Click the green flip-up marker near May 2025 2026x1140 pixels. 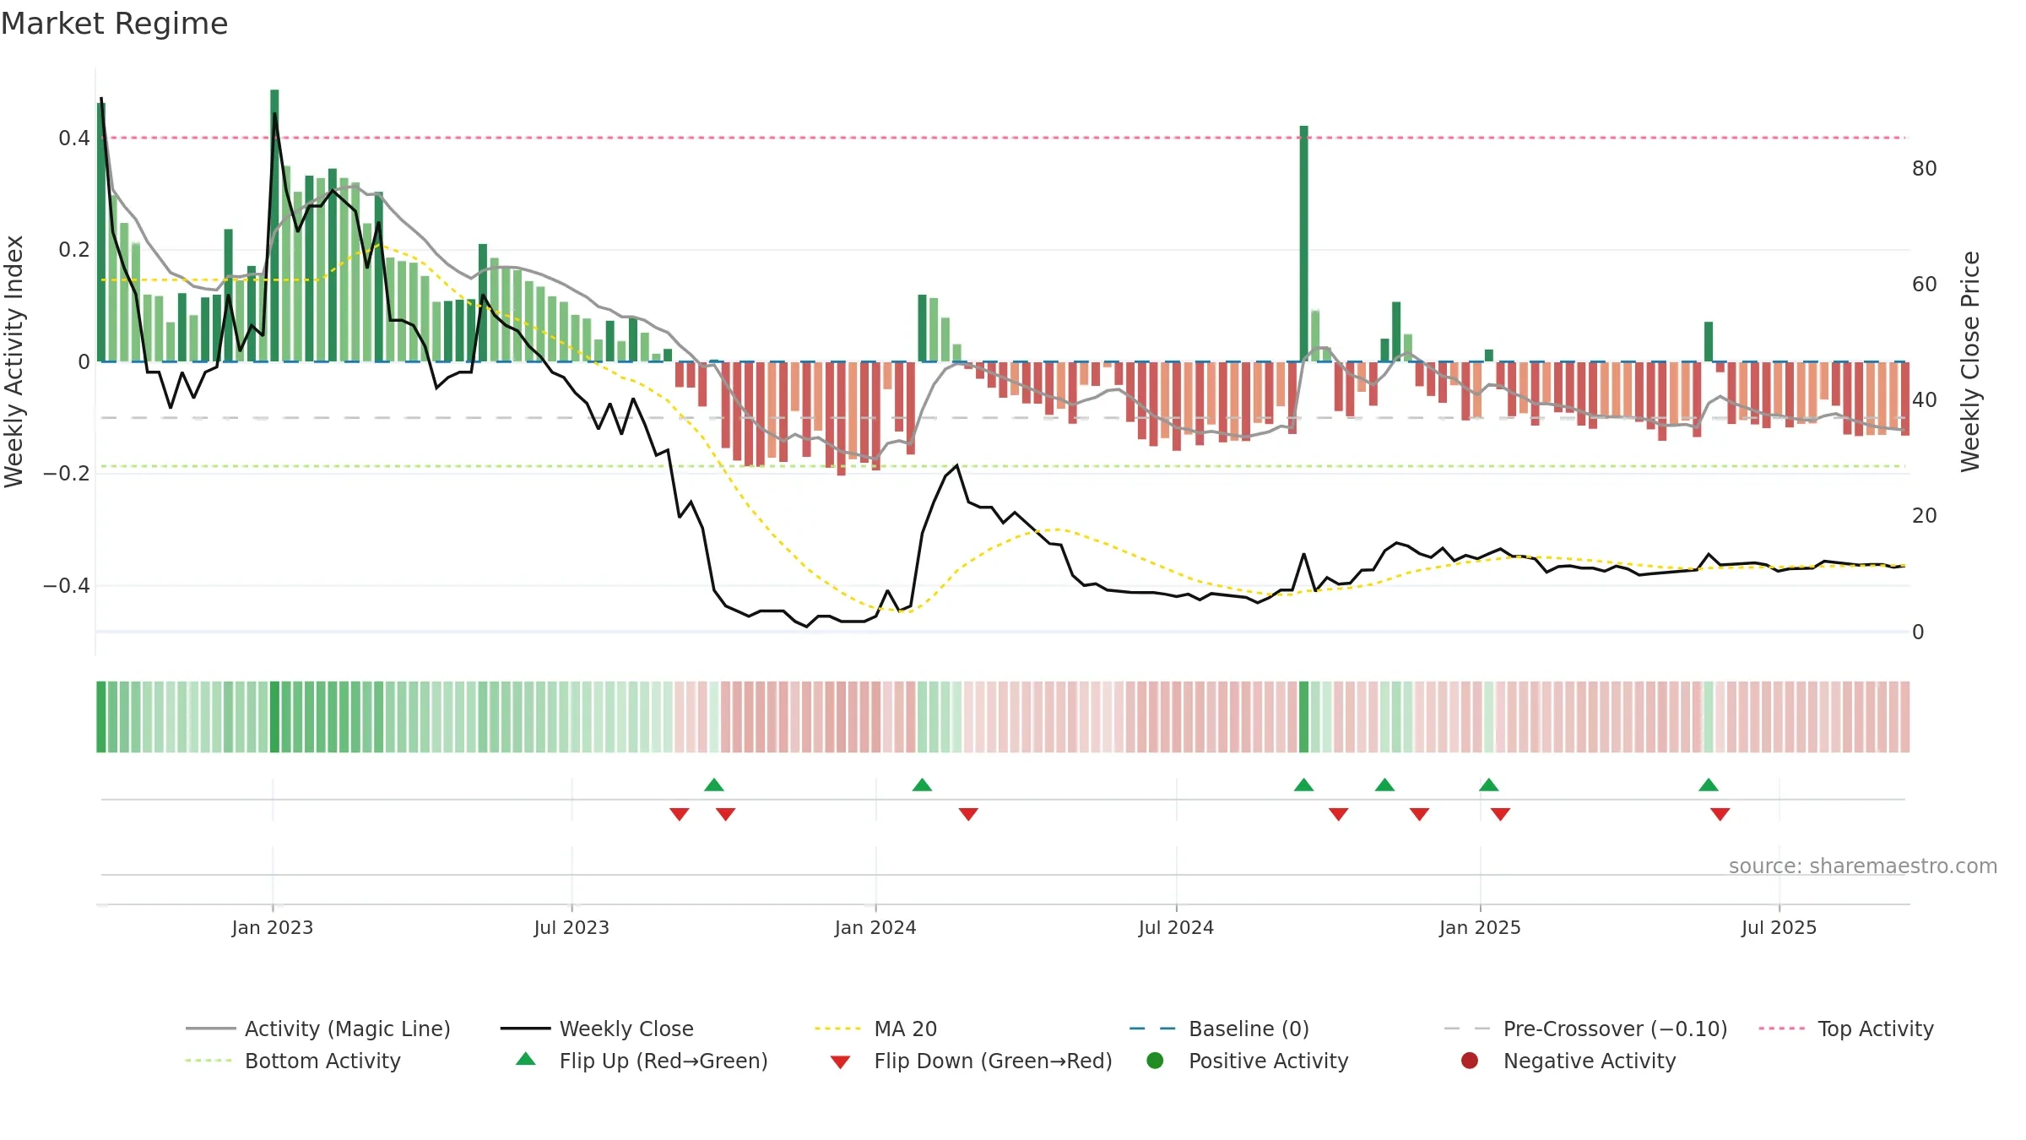[1709, 785]
